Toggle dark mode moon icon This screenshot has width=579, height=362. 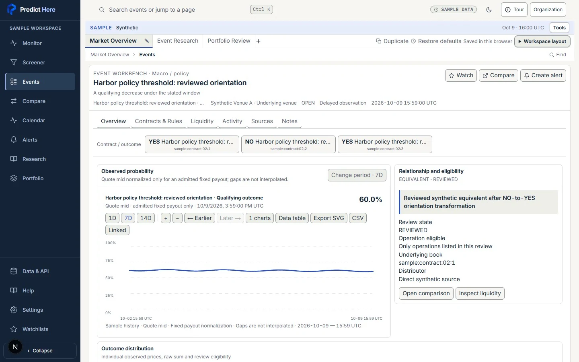[x=489, y=10]
